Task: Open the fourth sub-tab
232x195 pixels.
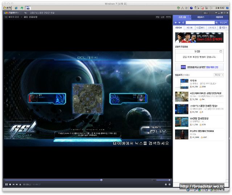Action: pos(212,28)
